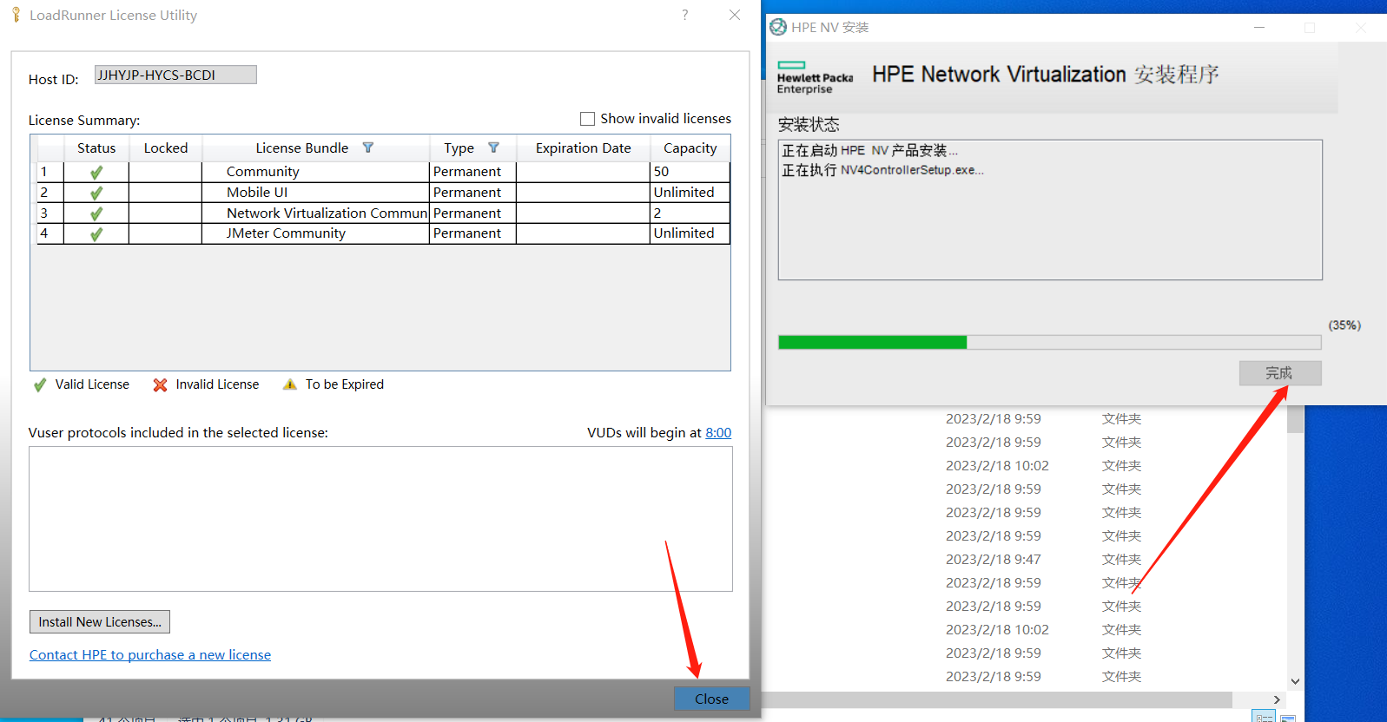Click the Valid License legend label
This screenshot has height=722, width=1387.
92,384
